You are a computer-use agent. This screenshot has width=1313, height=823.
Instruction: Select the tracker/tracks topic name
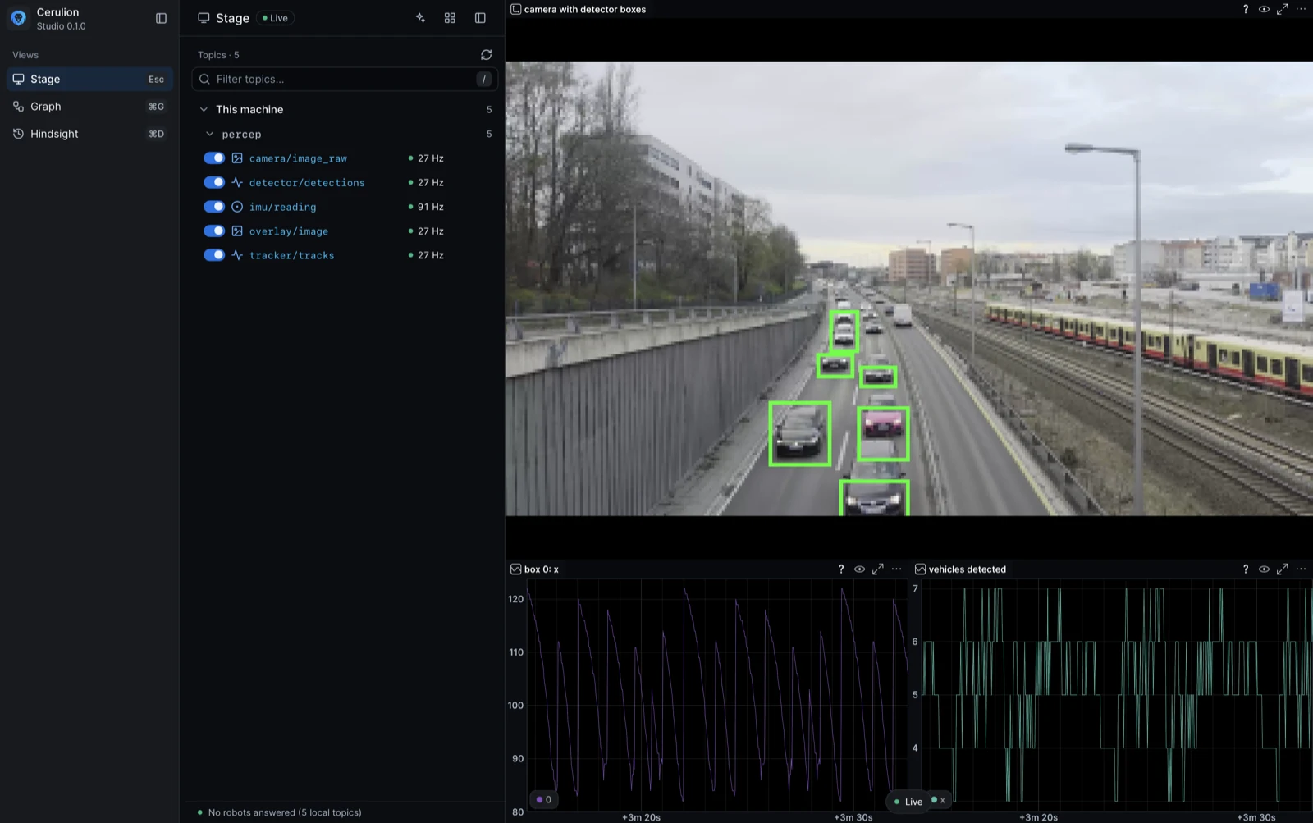[x=291, y=255]
